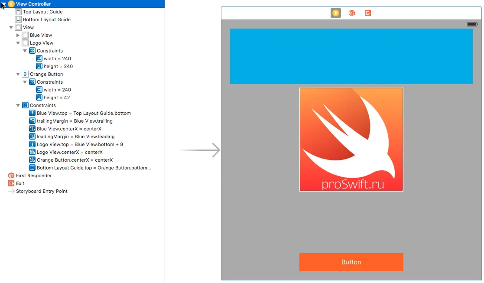Select Blue View in the outline
484x283 pixels.
[41, 35]
